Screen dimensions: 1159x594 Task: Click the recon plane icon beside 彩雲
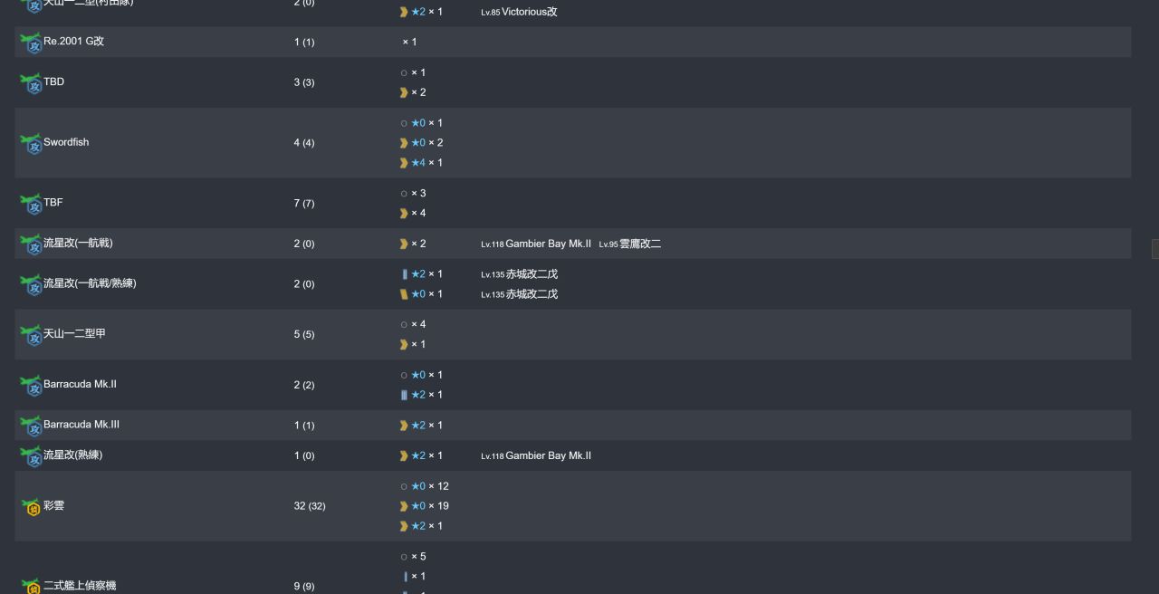point(32,506)
